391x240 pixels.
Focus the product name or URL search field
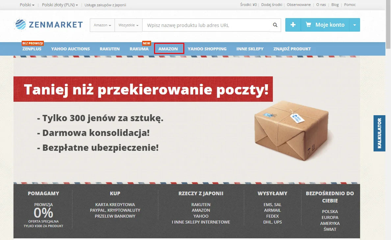click(206, 25)
